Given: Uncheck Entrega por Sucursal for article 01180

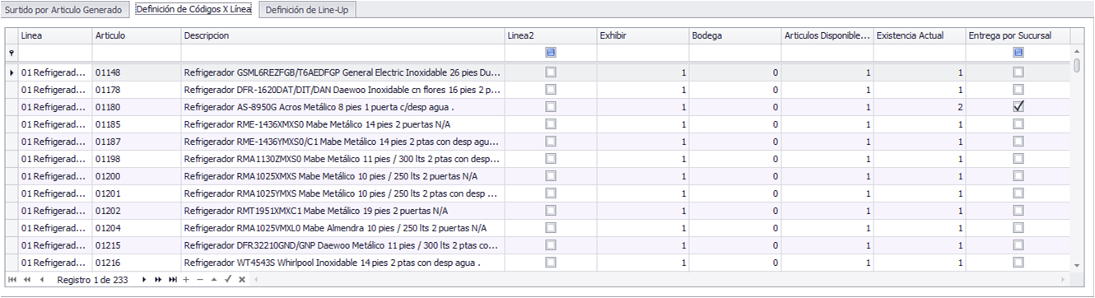Looking at the screenshot, I should pos(1018,107).
